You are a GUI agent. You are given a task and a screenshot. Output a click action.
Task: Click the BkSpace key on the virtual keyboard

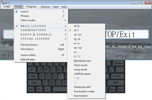[x=118, y=63]
